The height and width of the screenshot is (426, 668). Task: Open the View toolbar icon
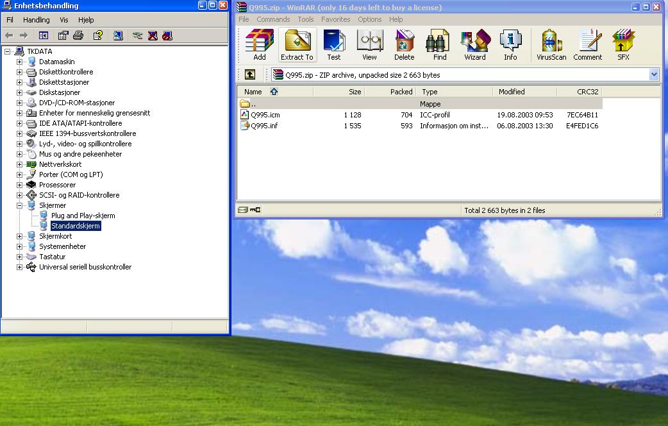coord(369,45)
